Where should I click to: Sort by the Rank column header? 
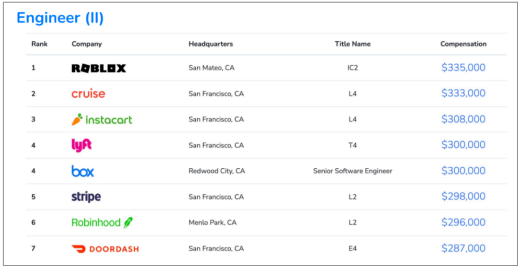point(40,44)
